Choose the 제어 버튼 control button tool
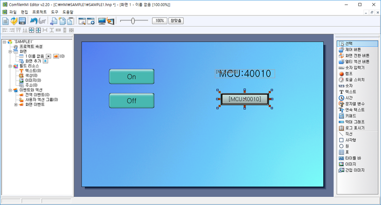 [357, 49]
